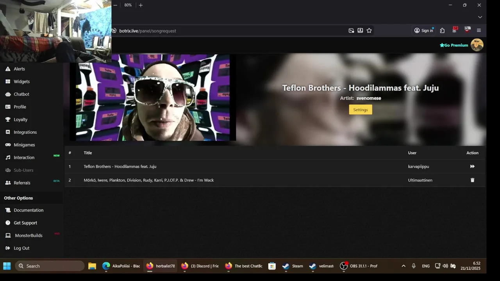Open the tracking protection shield icon
The image size is (500, 281).
(x=114, y=31)
